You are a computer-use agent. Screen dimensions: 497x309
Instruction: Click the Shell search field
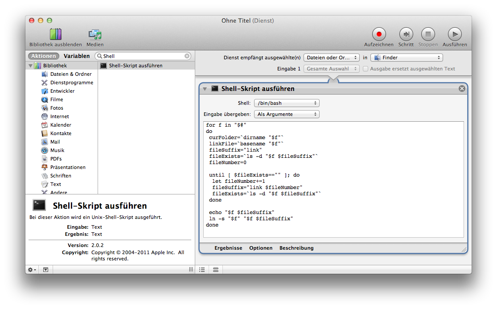(x=143, y=56)
